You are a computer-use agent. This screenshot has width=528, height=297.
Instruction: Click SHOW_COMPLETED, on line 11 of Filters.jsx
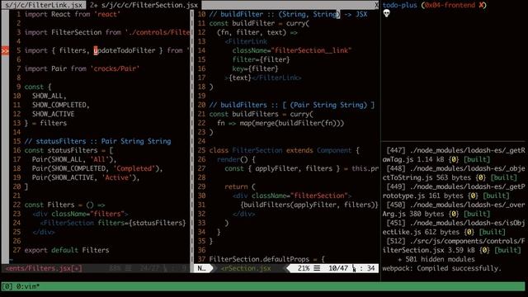click(x=61, y=105)
